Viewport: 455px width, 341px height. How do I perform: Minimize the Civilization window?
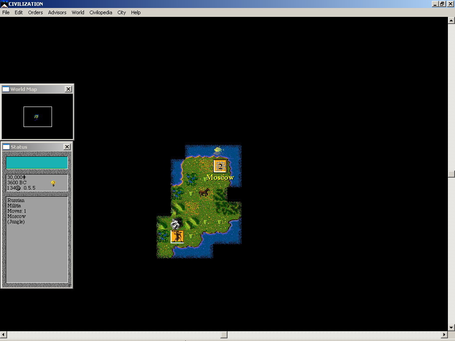(x=435, y=4)
